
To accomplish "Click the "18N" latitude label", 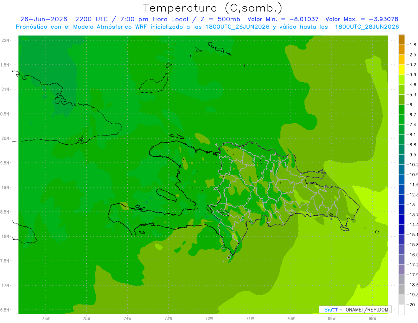I will point(6,236).
